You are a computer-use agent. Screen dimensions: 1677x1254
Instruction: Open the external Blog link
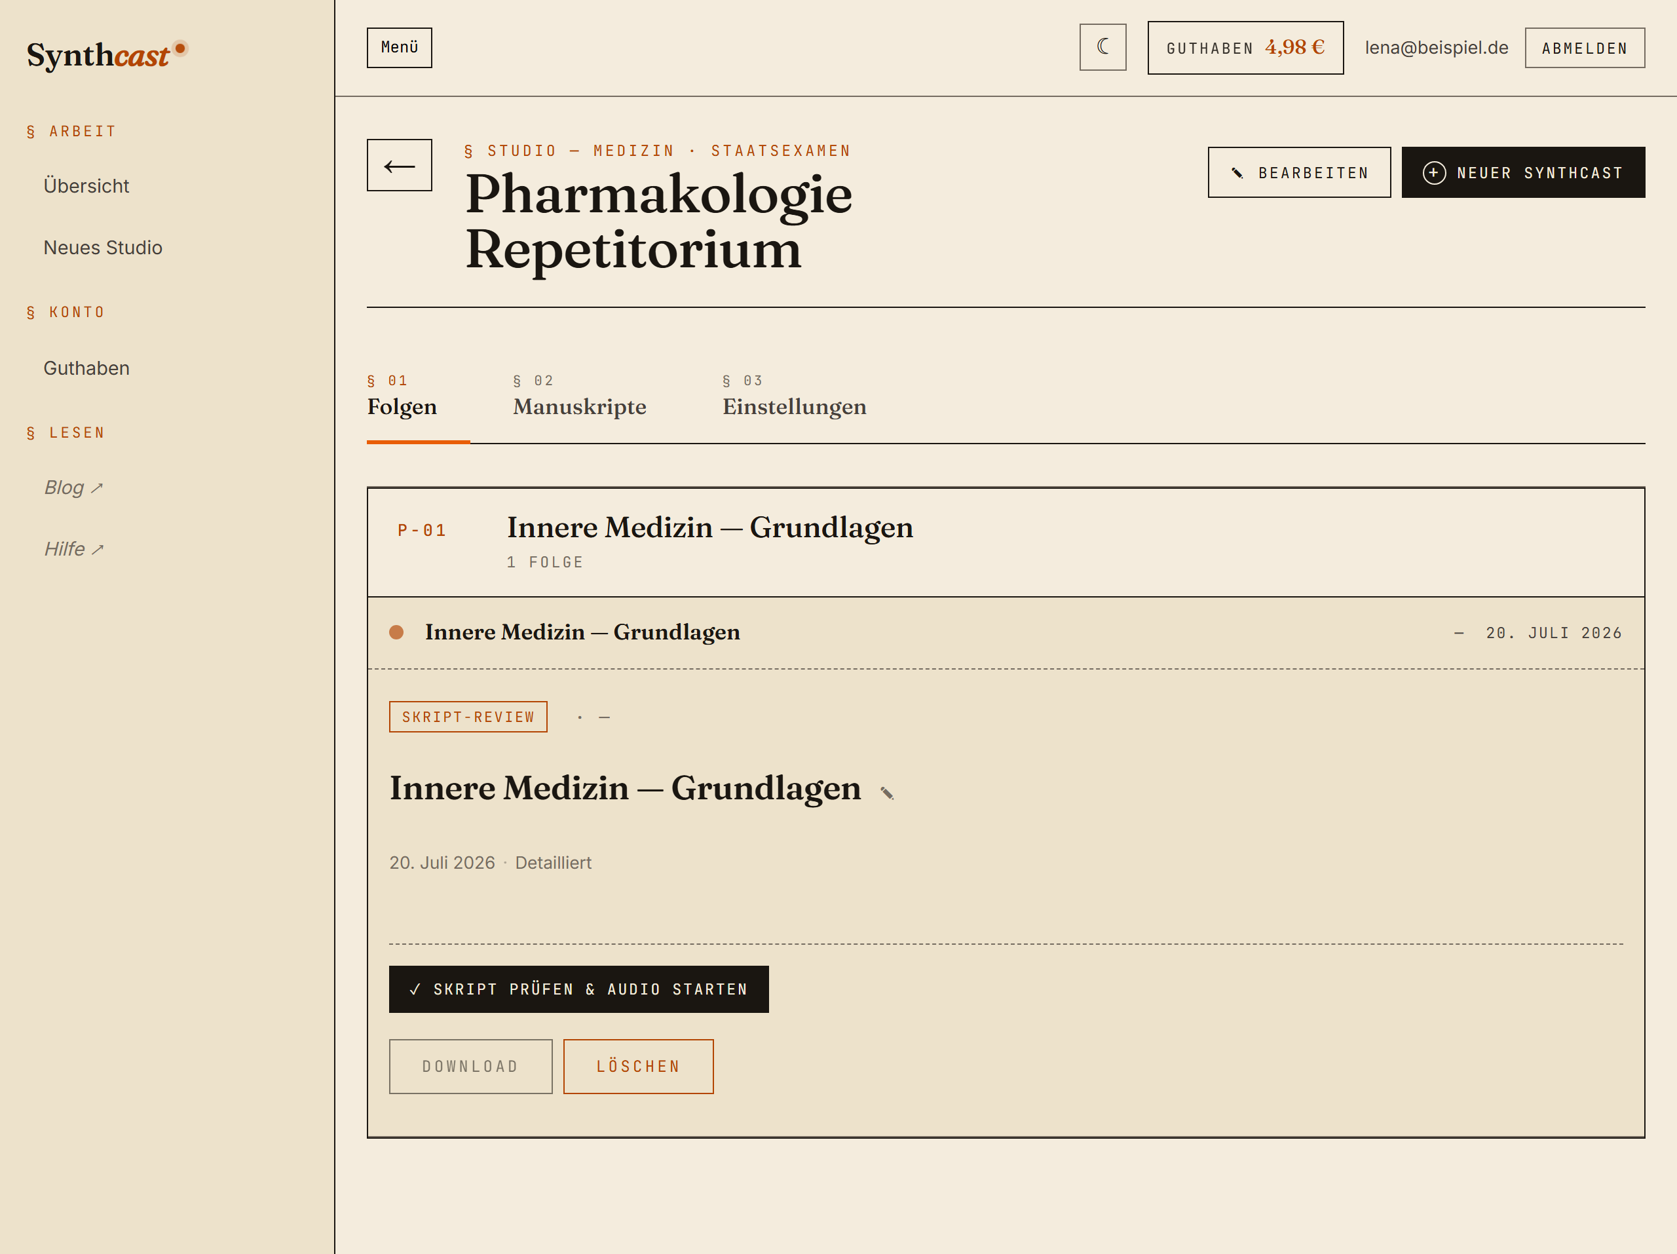(73, 487)
